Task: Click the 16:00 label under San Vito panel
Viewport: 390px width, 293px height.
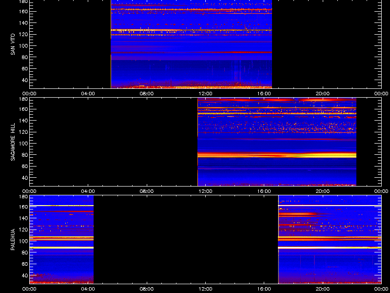Action: pyautogui.click(x=264, y=94)
